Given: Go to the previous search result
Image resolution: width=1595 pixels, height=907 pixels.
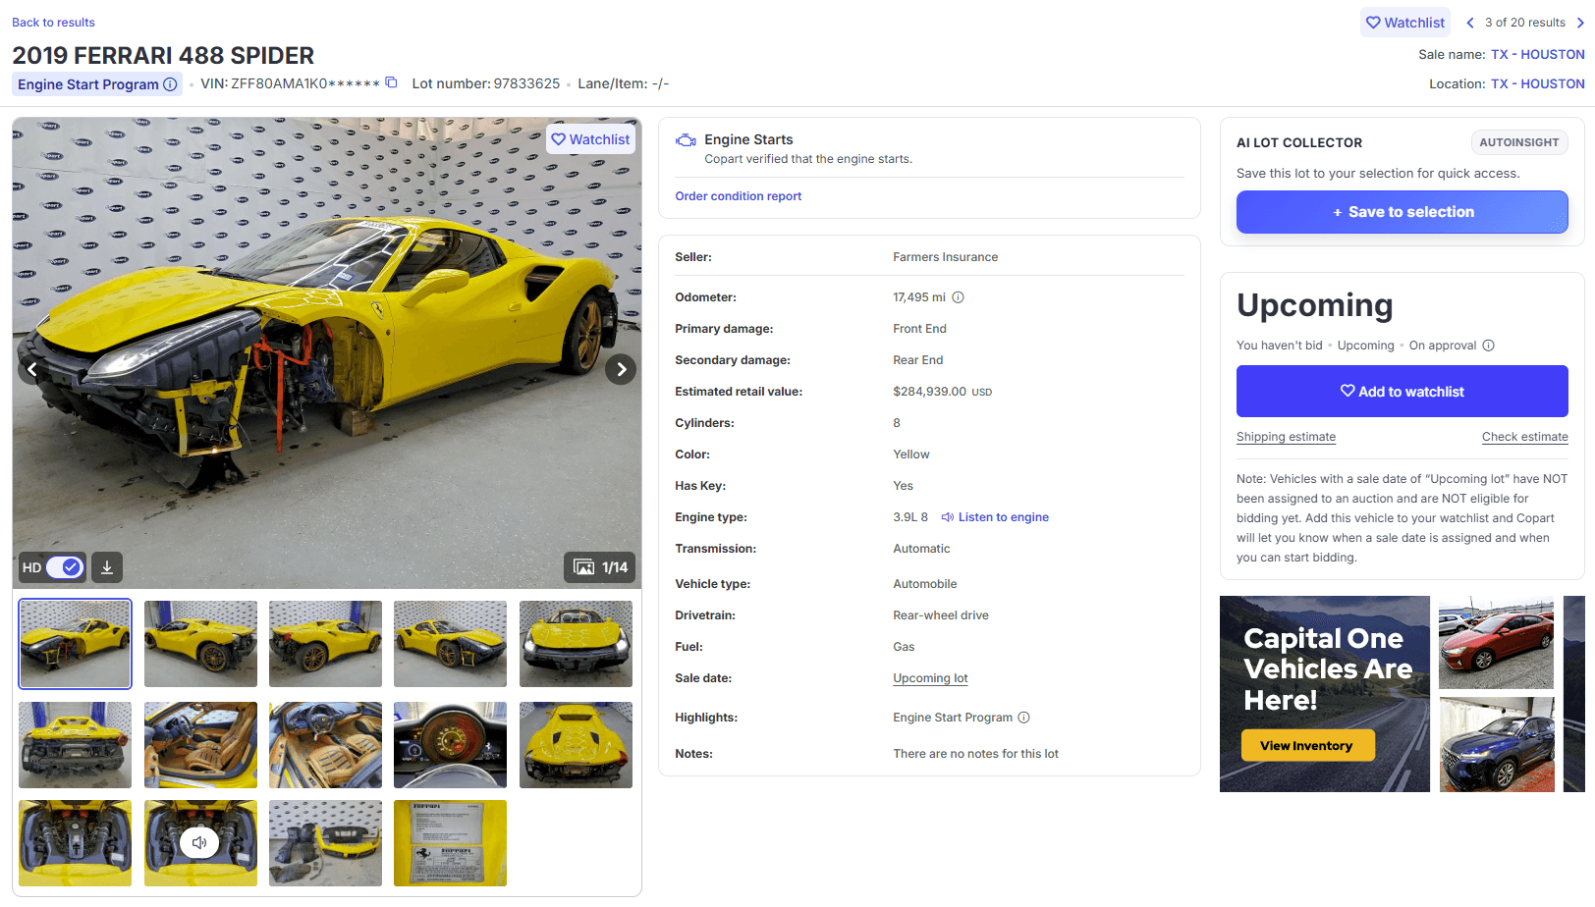Looking at the screenshot, I should point(1469,22).
